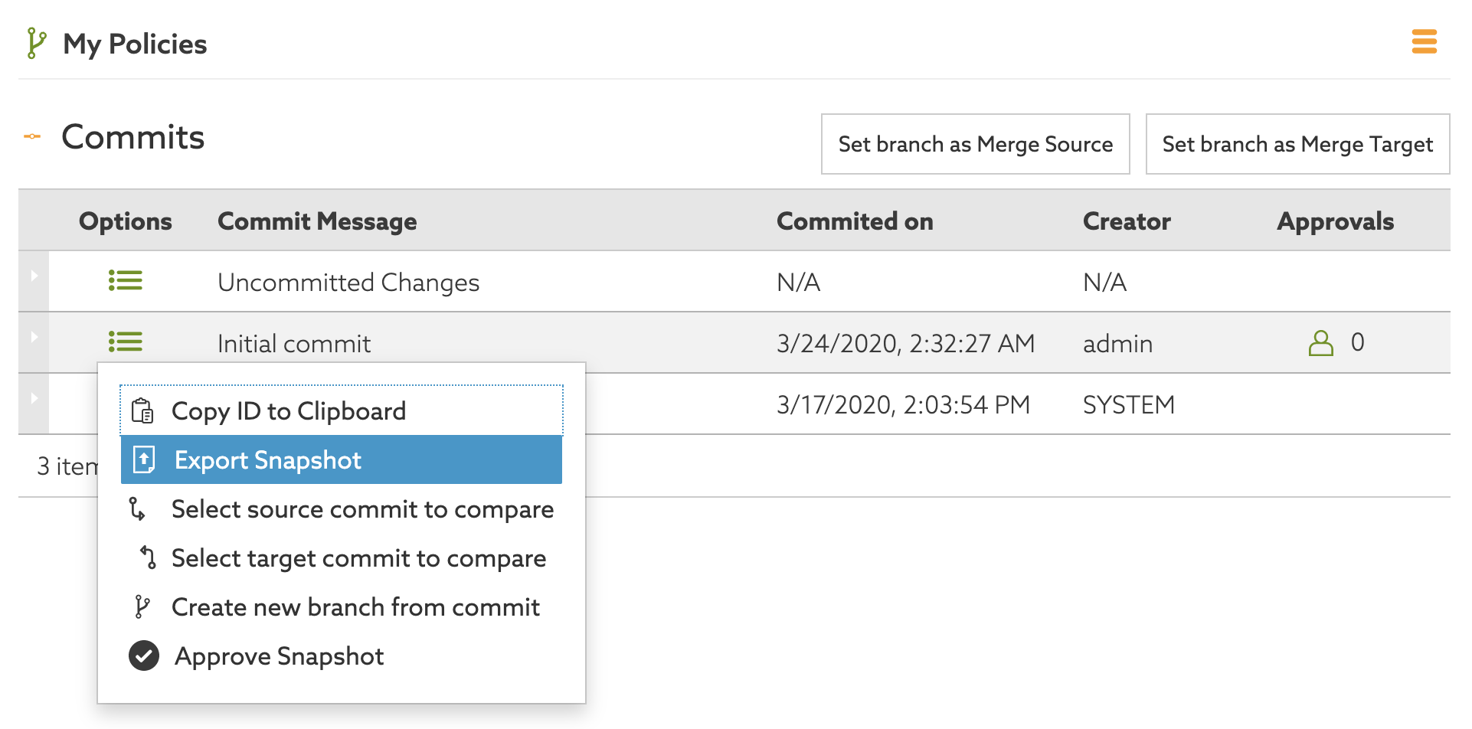Click Set branch as Merge Source
The height and width of the screenshot is (729, 1472).
click(x=975, y=143)
